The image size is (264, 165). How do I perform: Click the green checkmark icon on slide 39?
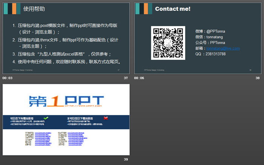[46, 118]
